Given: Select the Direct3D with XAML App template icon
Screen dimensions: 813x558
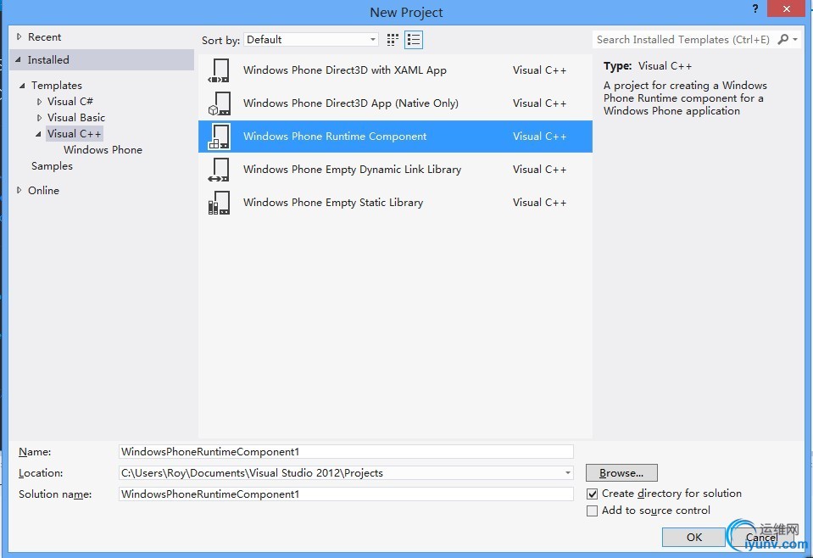Looking at the screenshot, I should tap(219, 70).
